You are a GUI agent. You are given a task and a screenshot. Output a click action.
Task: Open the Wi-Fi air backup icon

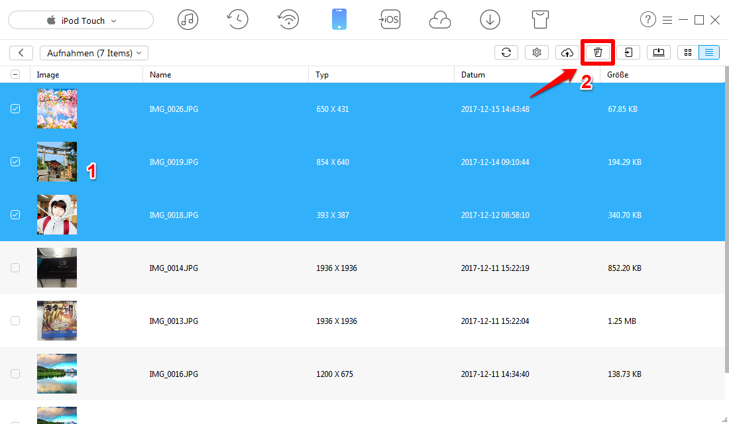tap(288, 20)
